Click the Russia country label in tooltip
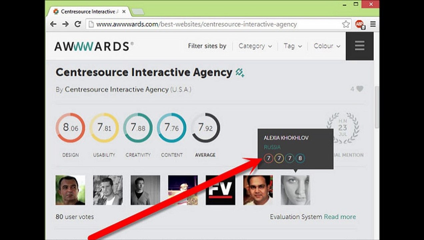 tap(272, 147)
